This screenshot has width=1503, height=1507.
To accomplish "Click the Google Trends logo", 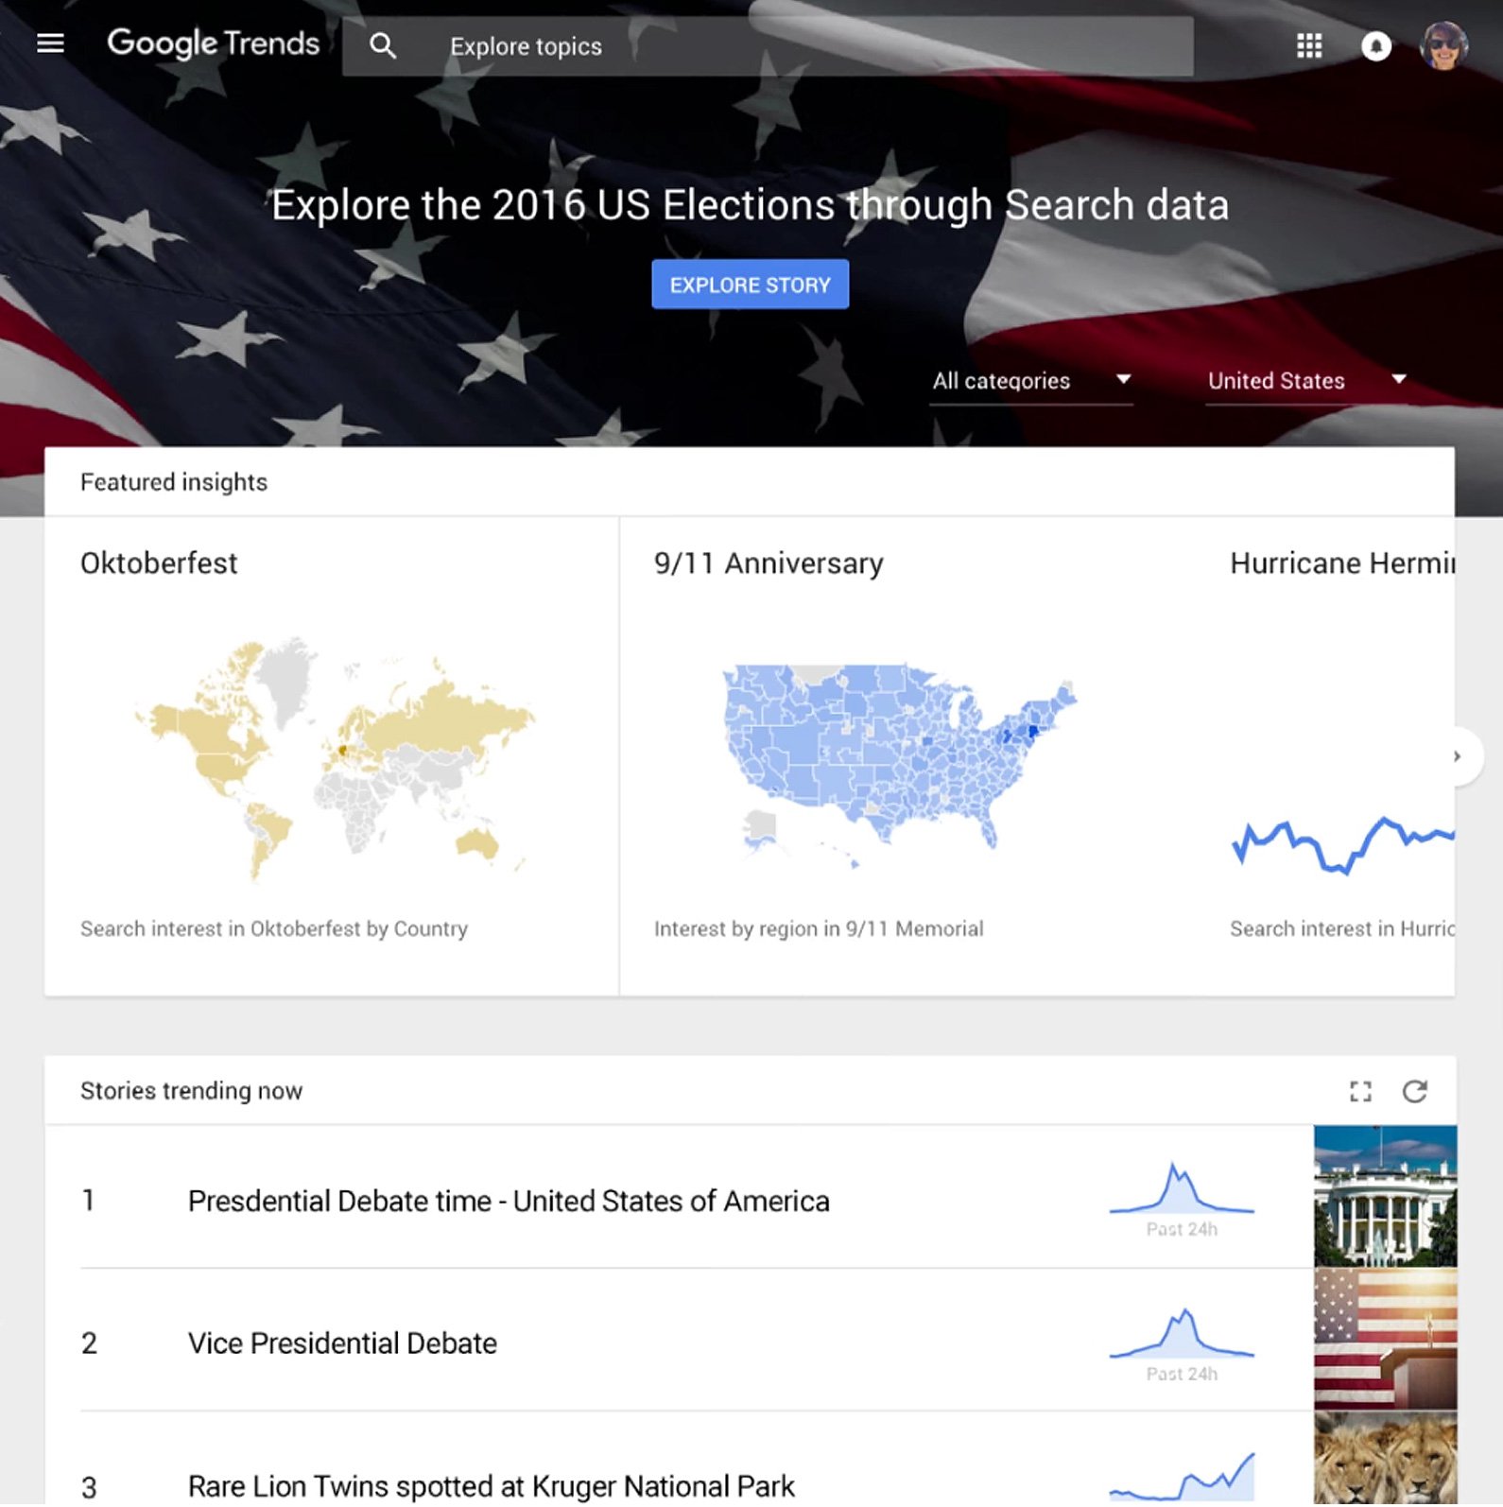I will (213, 44).
